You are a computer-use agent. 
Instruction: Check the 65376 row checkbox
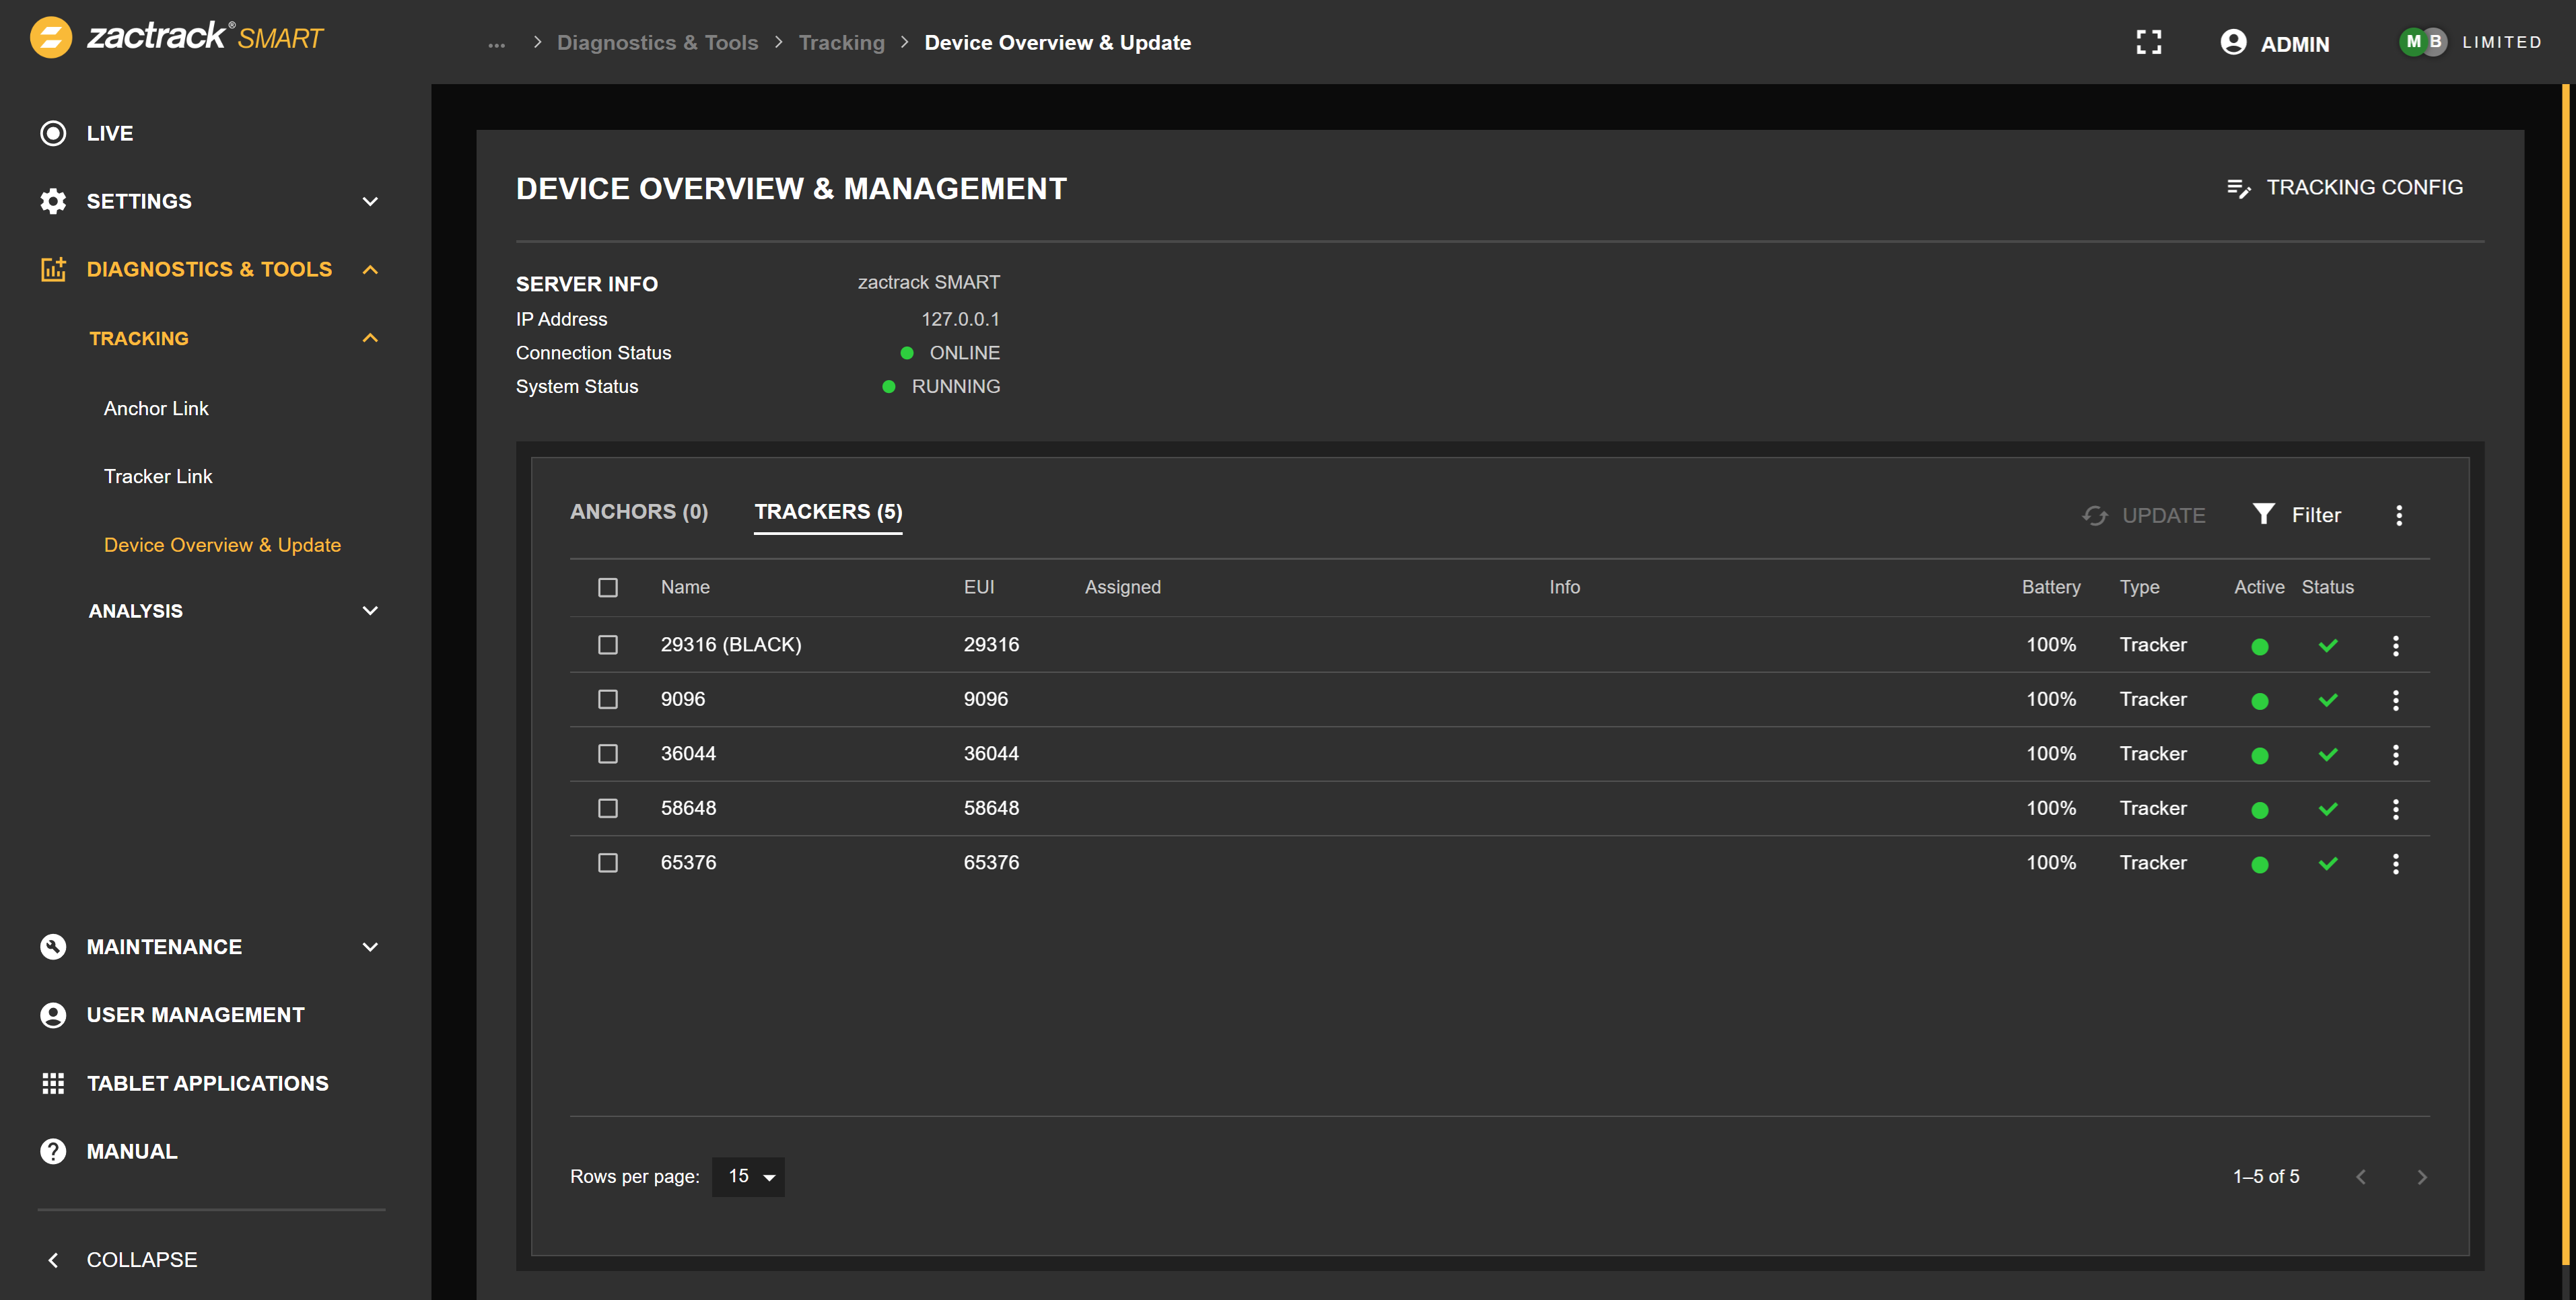click(x=608, y=863)
